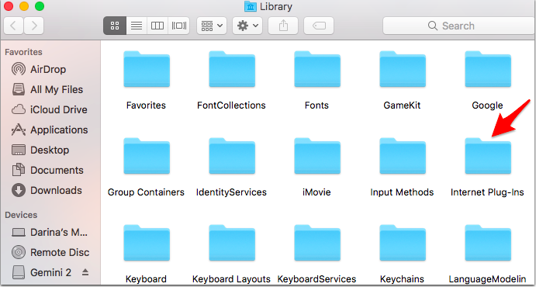
Task: Switch to list view
Action: click(x=137, y=26)
